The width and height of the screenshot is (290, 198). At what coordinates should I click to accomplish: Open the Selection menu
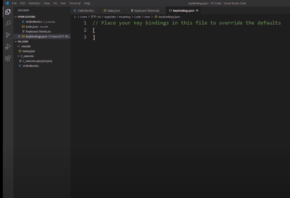(x=34, y=3)
